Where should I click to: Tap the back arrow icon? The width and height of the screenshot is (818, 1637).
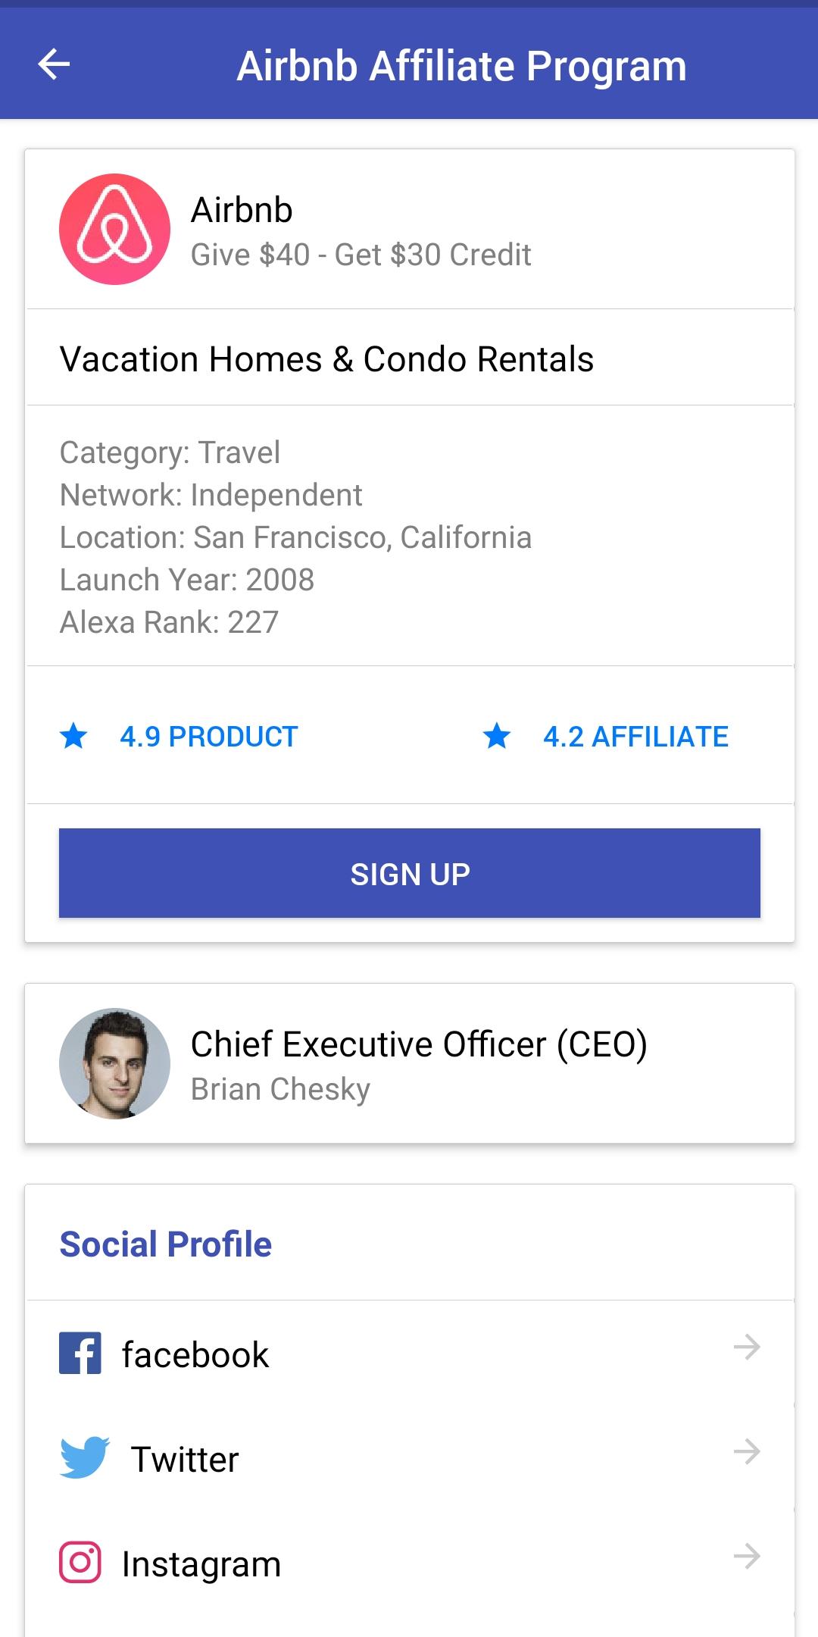point(54,64)
